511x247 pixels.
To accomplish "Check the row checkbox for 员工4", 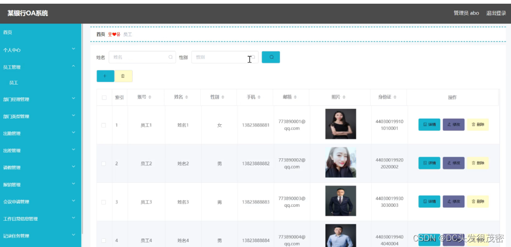I will (x=104, y=241).
